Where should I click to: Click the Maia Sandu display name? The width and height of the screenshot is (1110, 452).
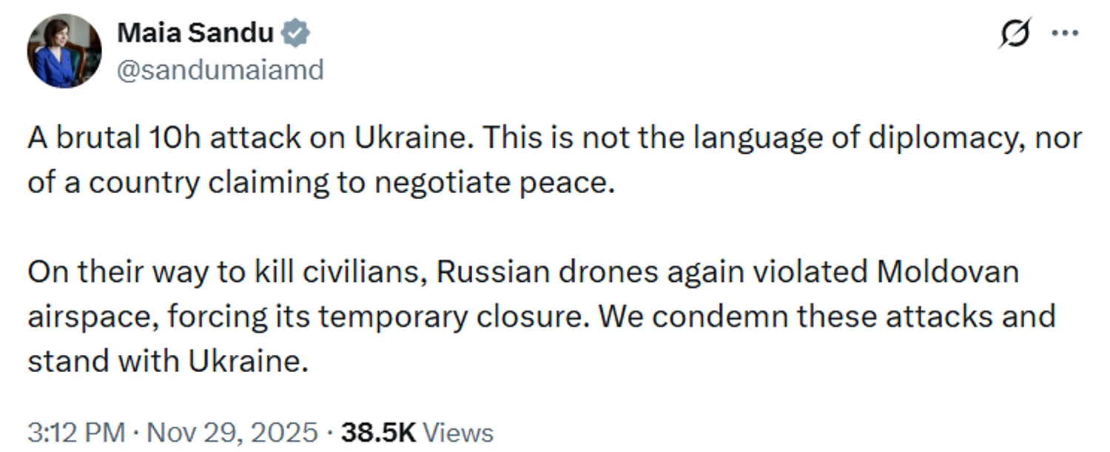(195, 34)
